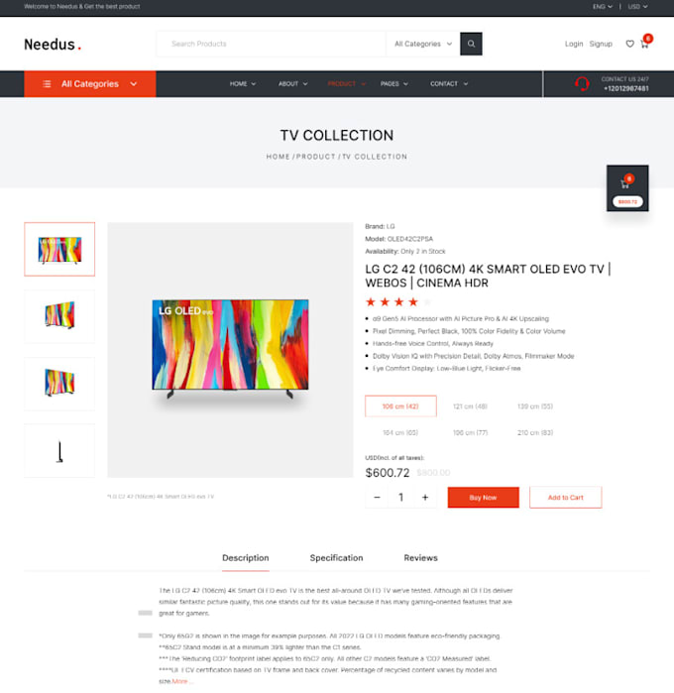The width and height of the screenshot is (674, 693).
Task: Select the 106 cm (42) size option
Action: 400,406
